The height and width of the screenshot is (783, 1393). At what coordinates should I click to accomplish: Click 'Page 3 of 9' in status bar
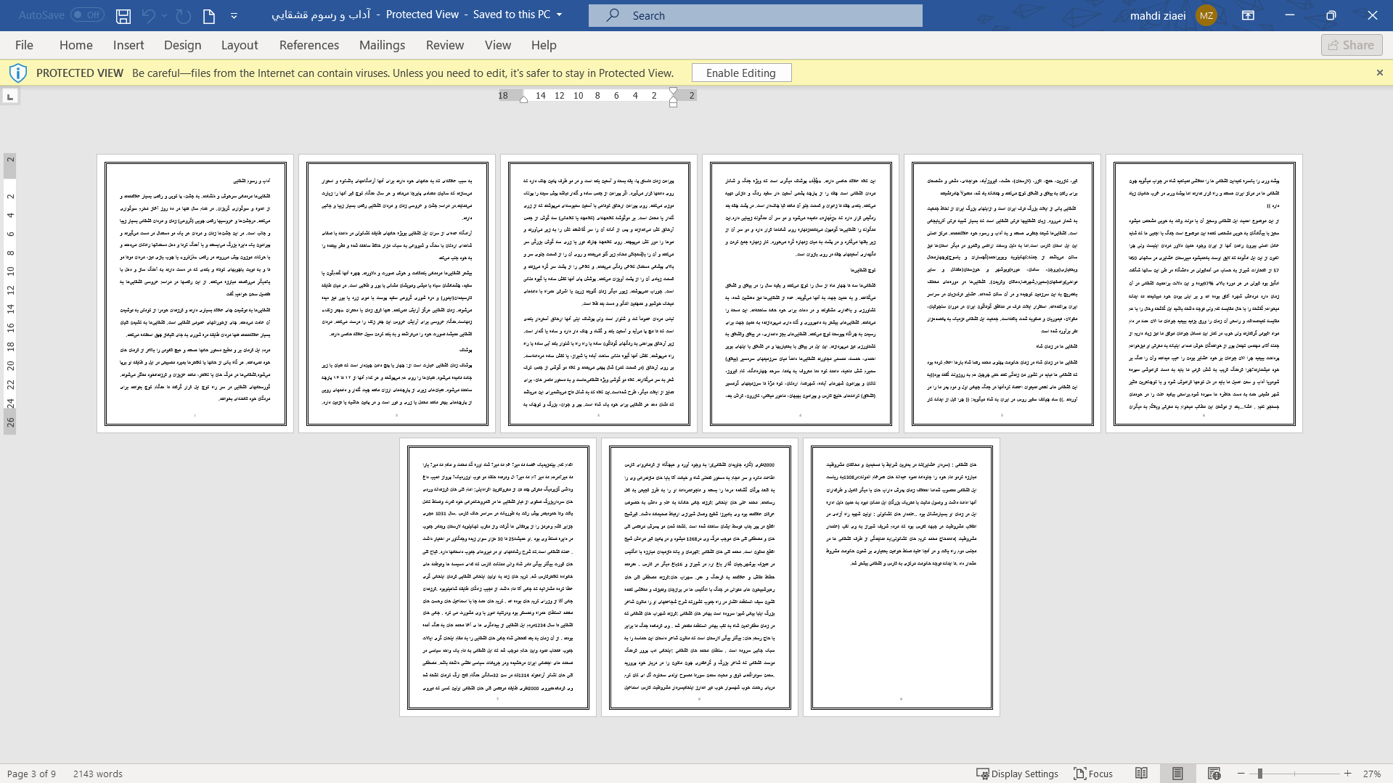[x=31, y=774]
